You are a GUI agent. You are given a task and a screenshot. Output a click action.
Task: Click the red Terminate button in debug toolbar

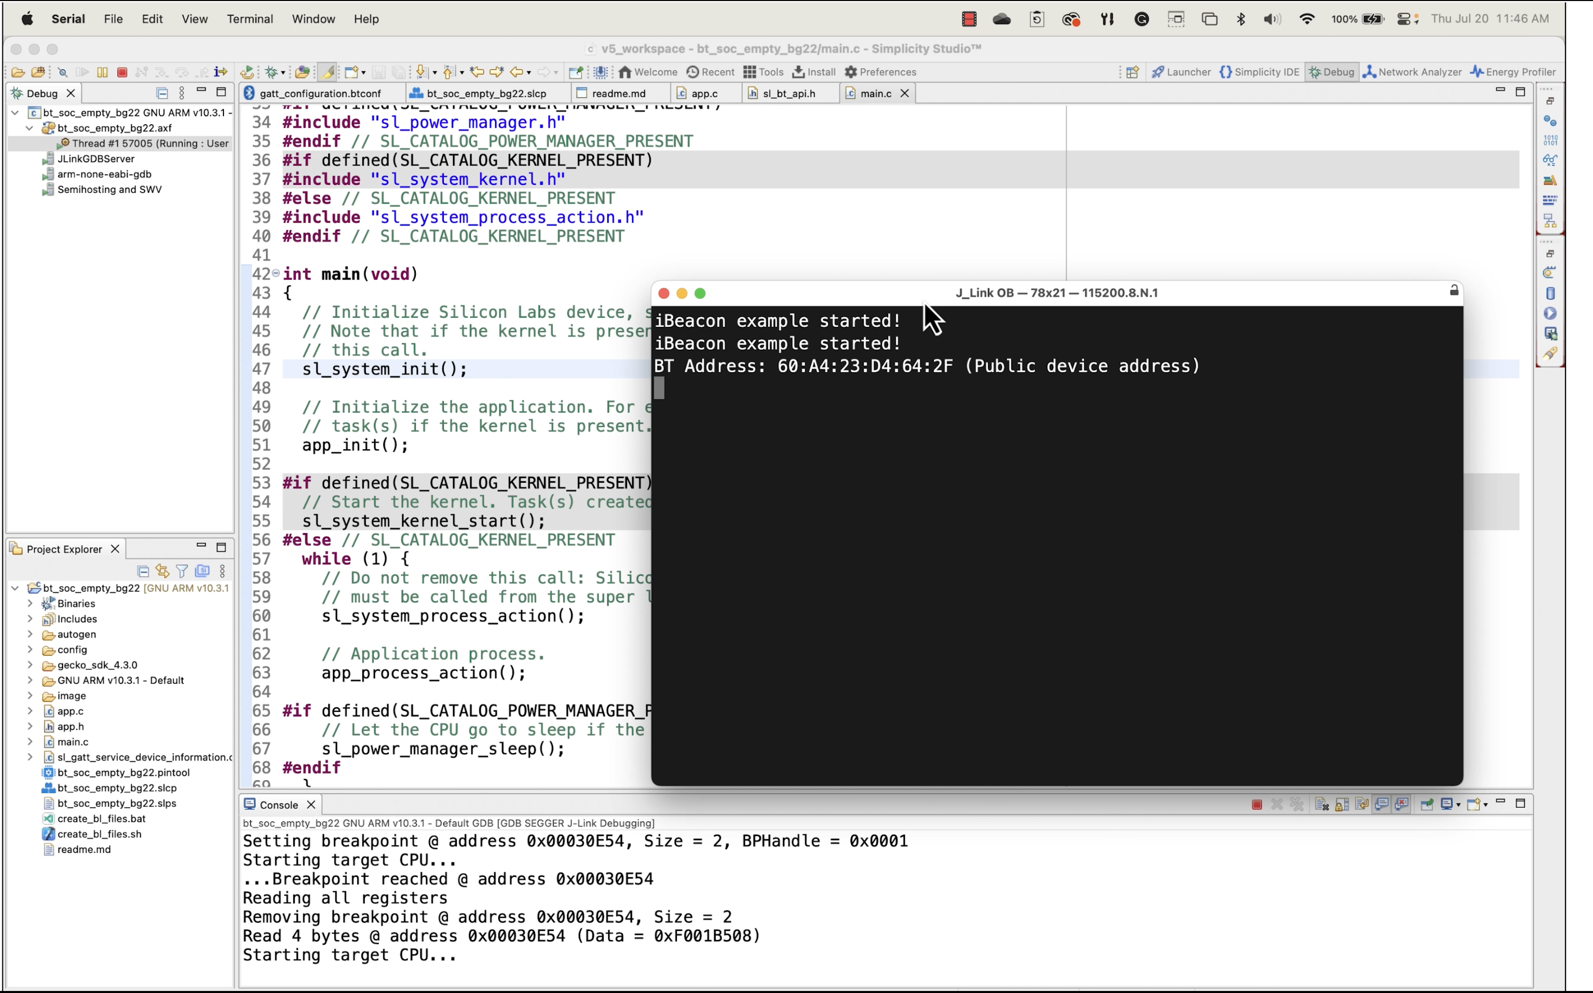click(122, 72)
